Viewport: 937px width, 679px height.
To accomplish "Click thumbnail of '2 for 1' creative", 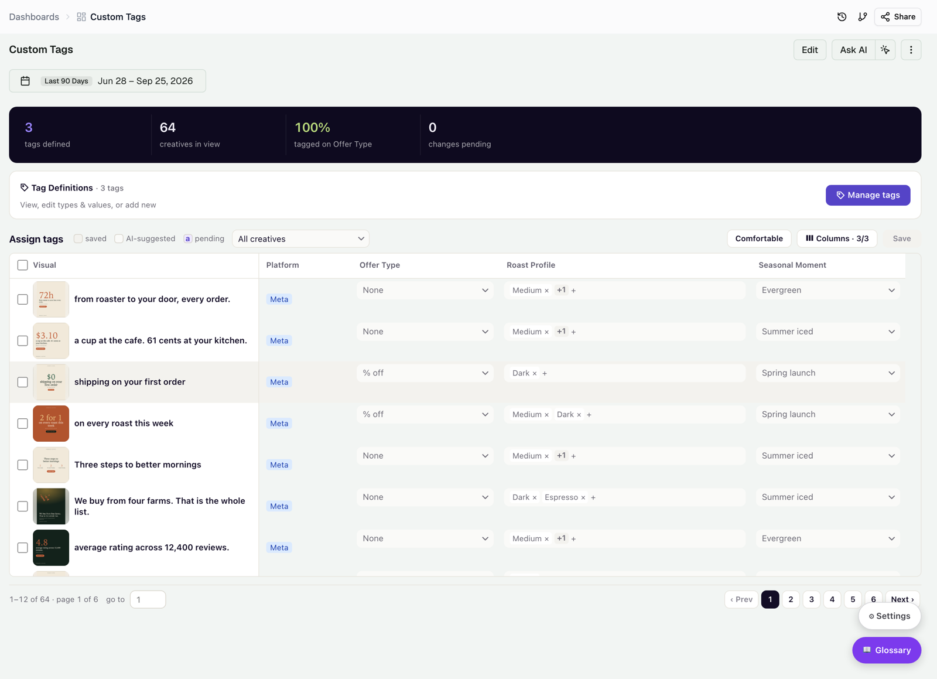I will (x=51, y=424).
